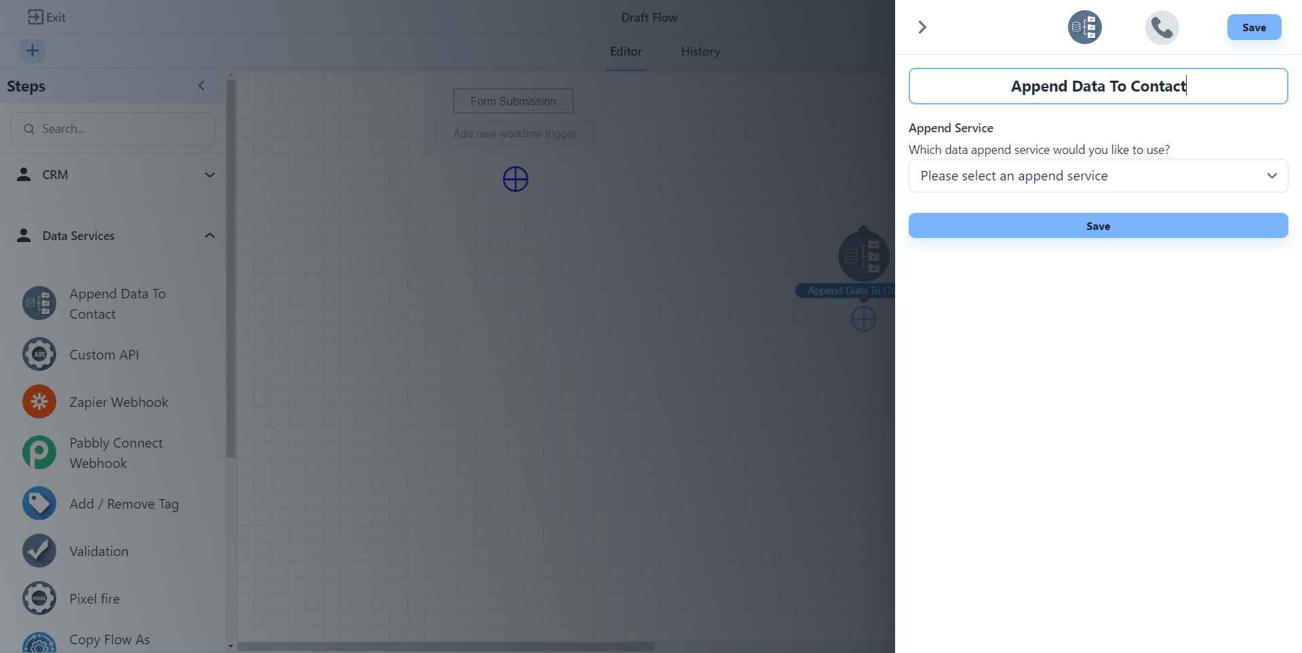Click the search magnifier icon

pyautogui.click(x=29, y=129)
